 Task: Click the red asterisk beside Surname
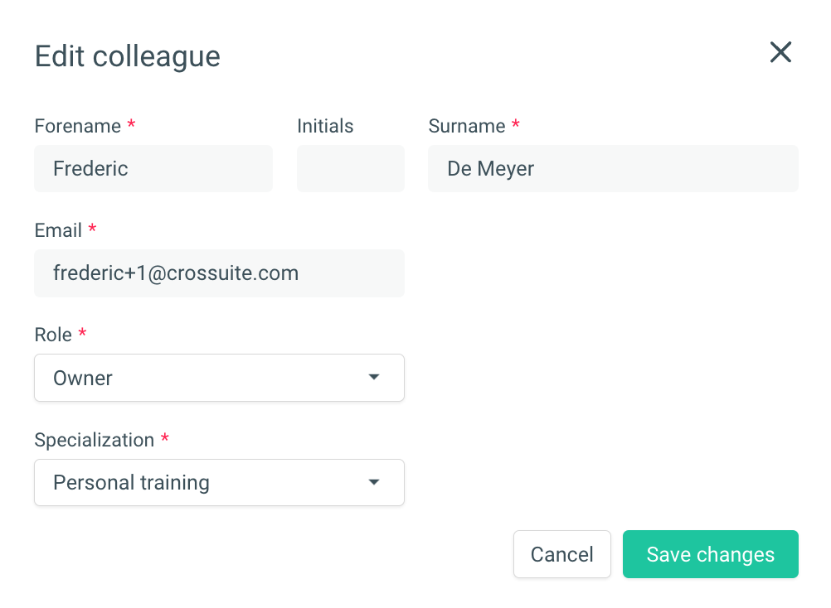pos(516,123)
